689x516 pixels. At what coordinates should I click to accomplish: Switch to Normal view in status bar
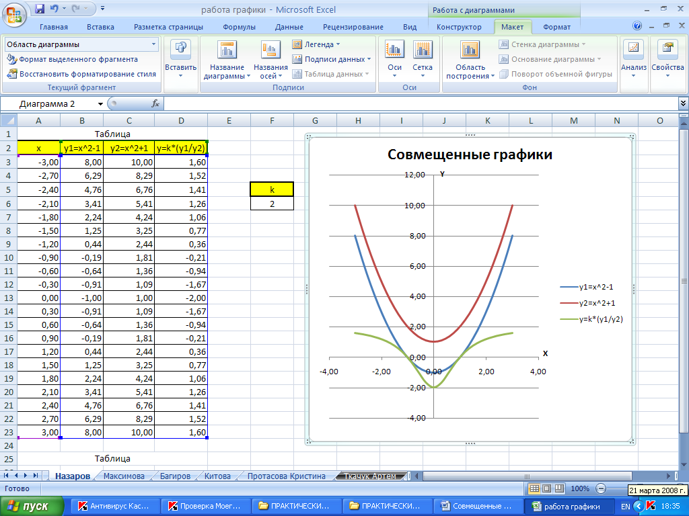pyautogui.click(x=534, y=488)
